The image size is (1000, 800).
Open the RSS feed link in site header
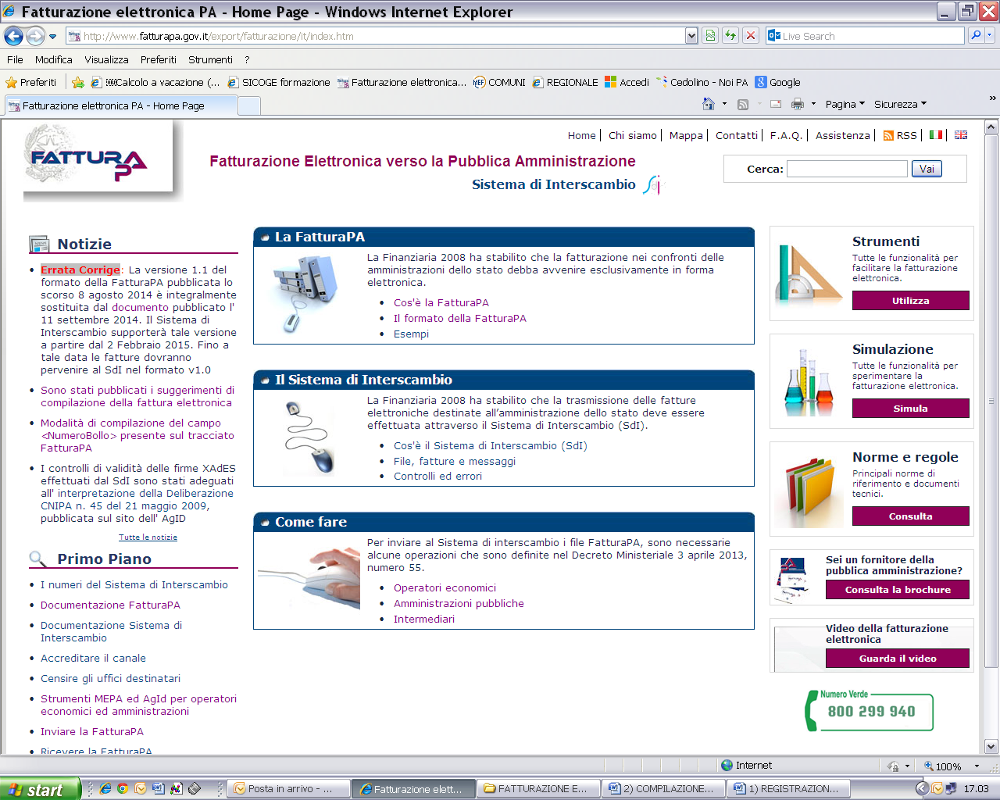(x=900, y=135)
